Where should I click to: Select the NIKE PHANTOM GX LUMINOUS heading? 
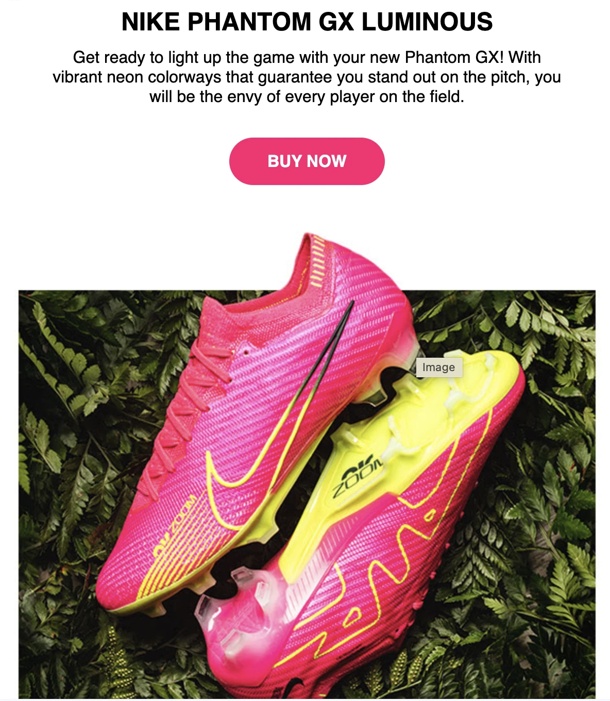click(307, 22)
